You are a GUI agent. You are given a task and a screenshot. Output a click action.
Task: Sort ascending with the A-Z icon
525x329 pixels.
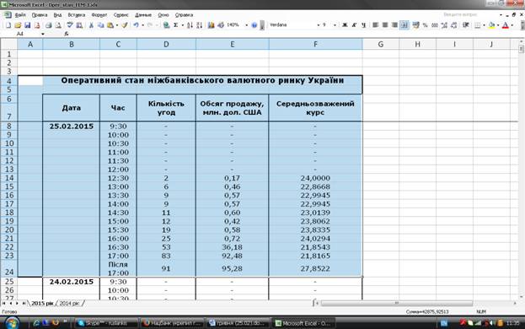pyautogui.click(x=190, y=25)
